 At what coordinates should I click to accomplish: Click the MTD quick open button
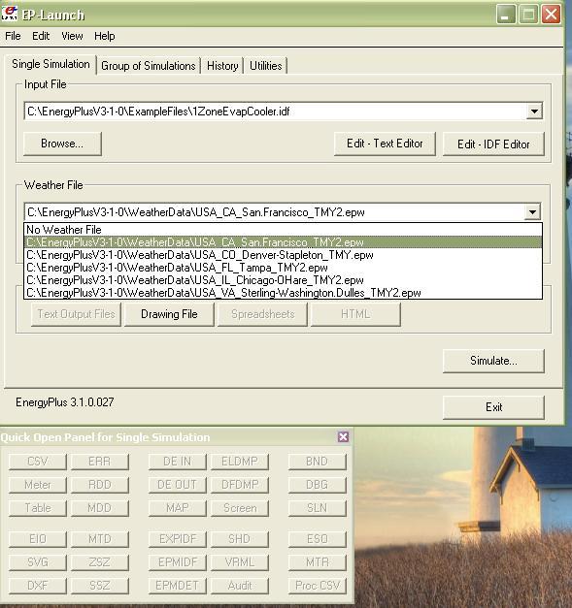point(100,539)
